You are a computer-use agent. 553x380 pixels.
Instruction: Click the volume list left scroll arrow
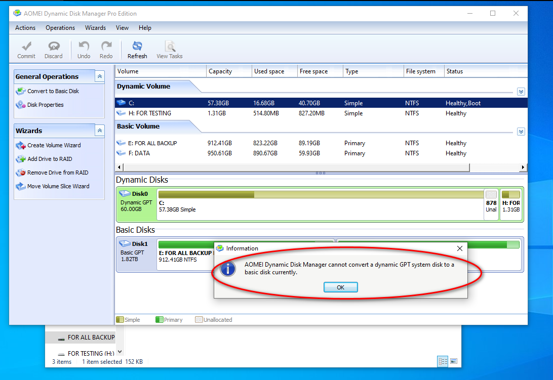(x=119, y=167)
